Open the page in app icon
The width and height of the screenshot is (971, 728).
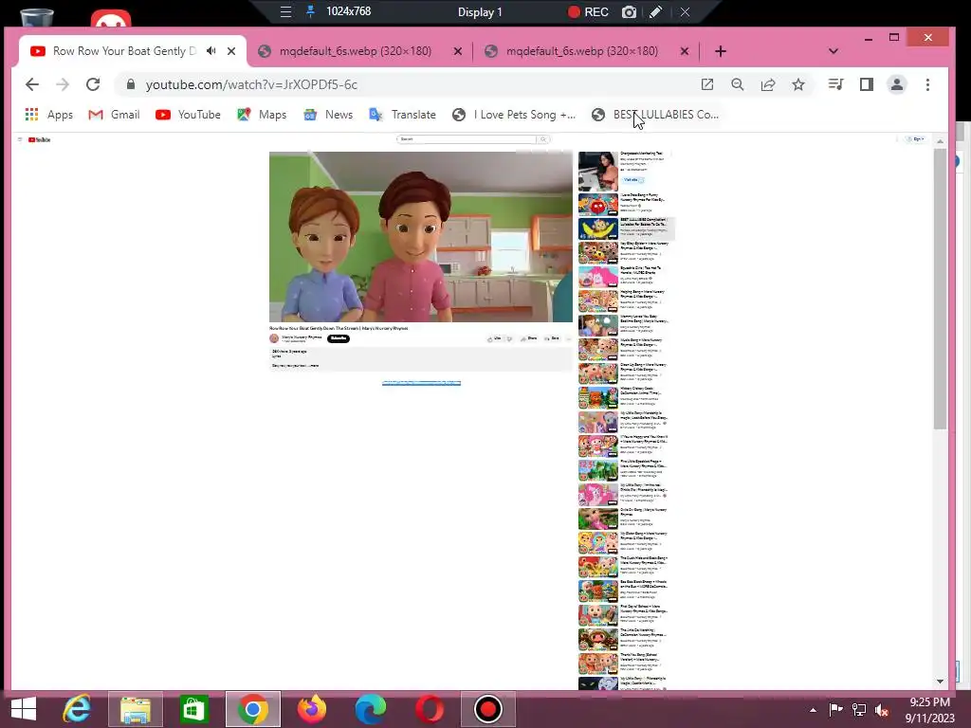coord(707,84)
